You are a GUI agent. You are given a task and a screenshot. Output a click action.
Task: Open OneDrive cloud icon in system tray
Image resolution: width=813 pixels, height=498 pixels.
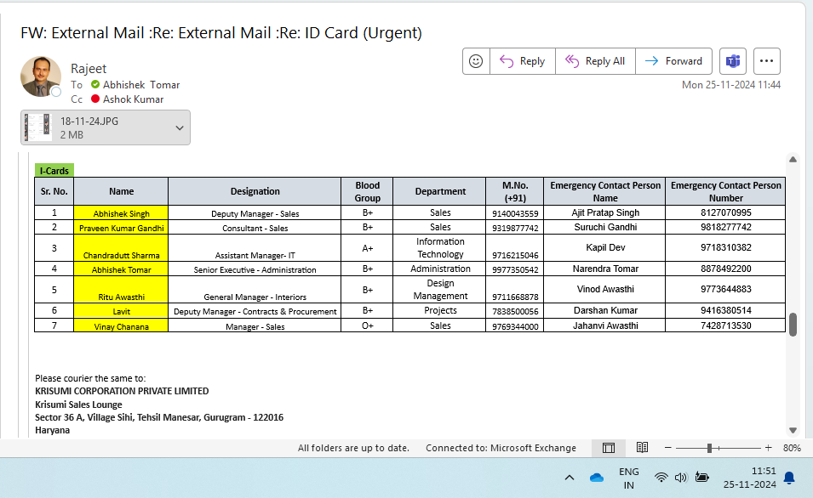[597, 478]
